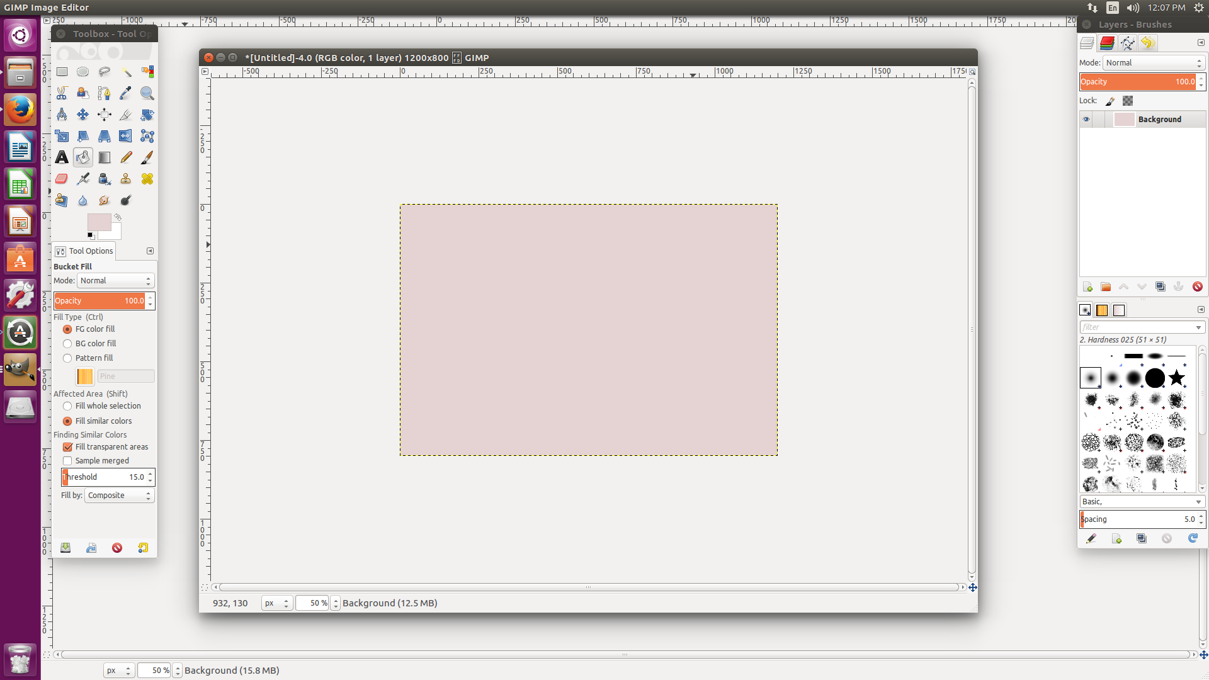Select the Eraser tool
The height and width of the screenshot is (680, 1209).
point(62,179)
